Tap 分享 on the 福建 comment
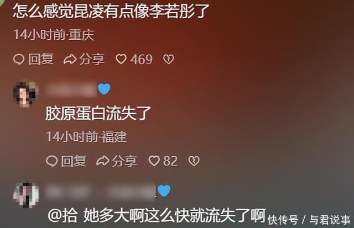 pyautogui.click(x=124, y=161)
